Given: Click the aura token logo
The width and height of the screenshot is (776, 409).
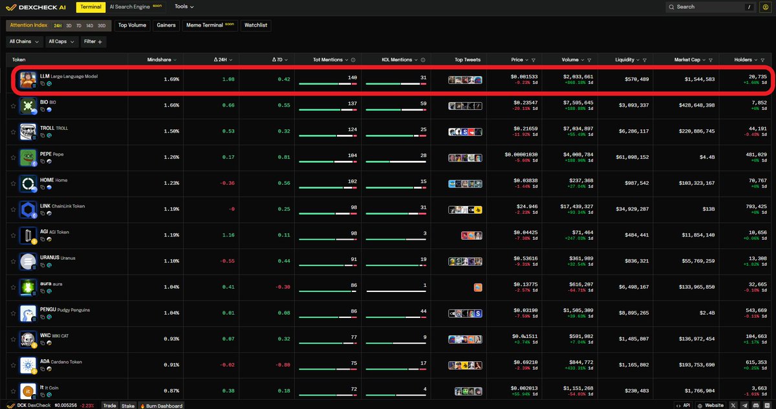Looking at the screenshot, I should tap(27, 288).
